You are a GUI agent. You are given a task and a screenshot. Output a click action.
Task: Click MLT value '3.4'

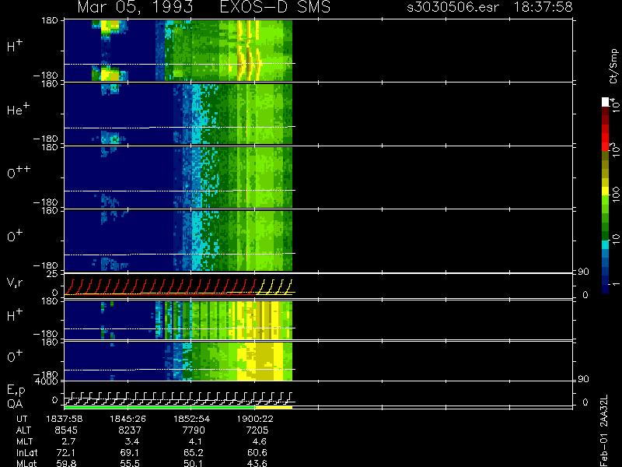coord(132,441)
